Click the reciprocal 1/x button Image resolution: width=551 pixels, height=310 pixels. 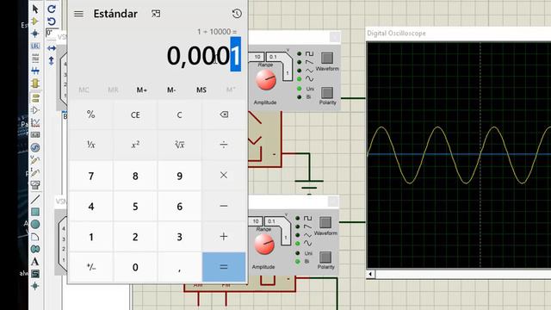coord(91,145)
